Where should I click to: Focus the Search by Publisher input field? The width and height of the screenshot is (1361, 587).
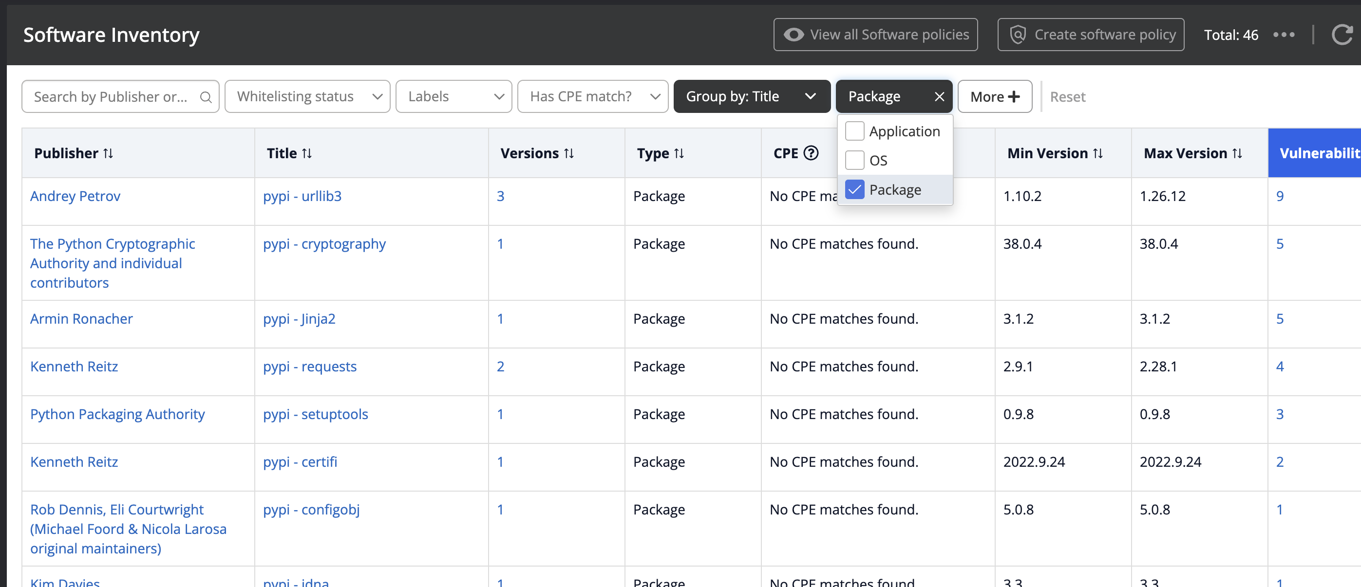click(x=111, y=96)
